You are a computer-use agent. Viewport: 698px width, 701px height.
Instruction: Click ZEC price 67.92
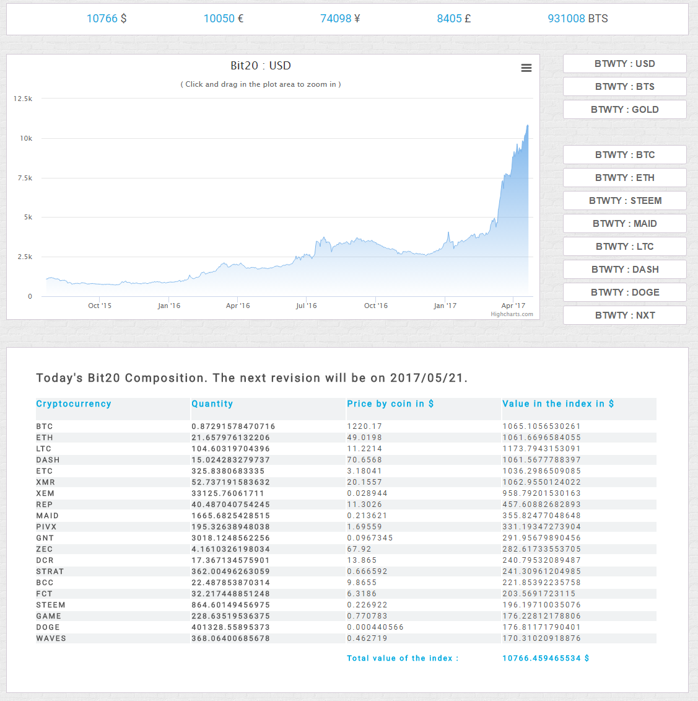[359, 549]
